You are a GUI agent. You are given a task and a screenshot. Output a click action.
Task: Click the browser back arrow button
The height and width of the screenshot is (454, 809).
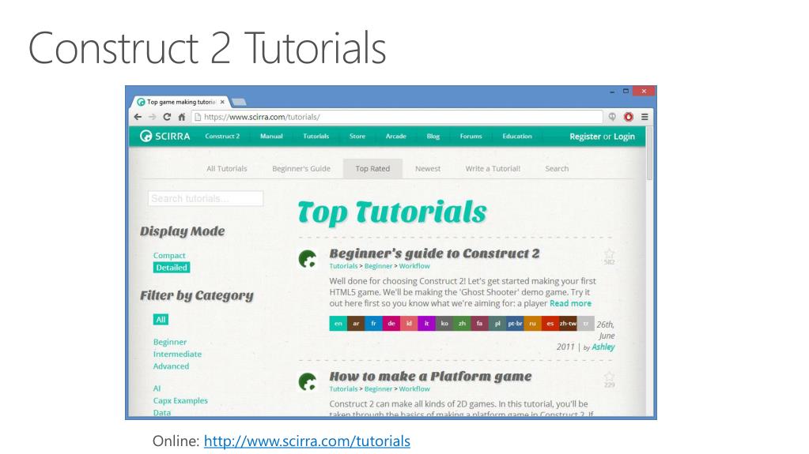(x=138, y=117)
